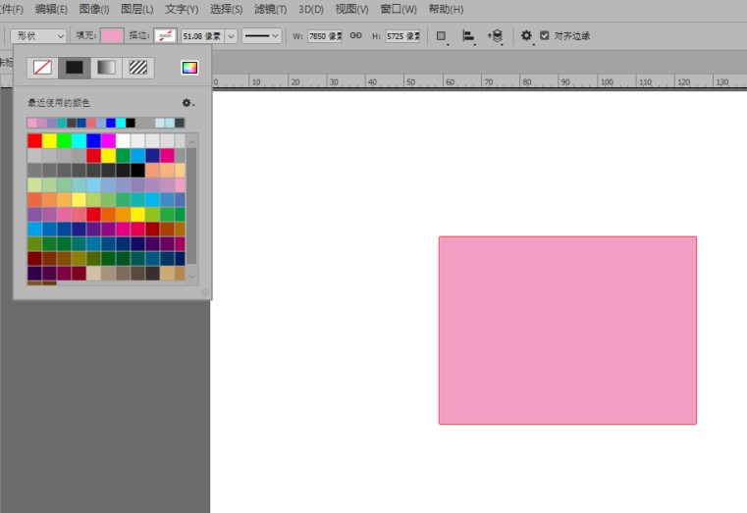Choose the solid color fill type
The image size is (747, 513).
pyautogui.click(x=75, y=68)
